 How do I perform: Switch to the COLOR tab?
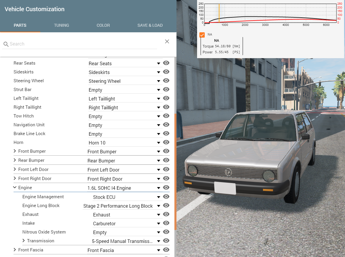pyautogui.click(x=103, y=25)
